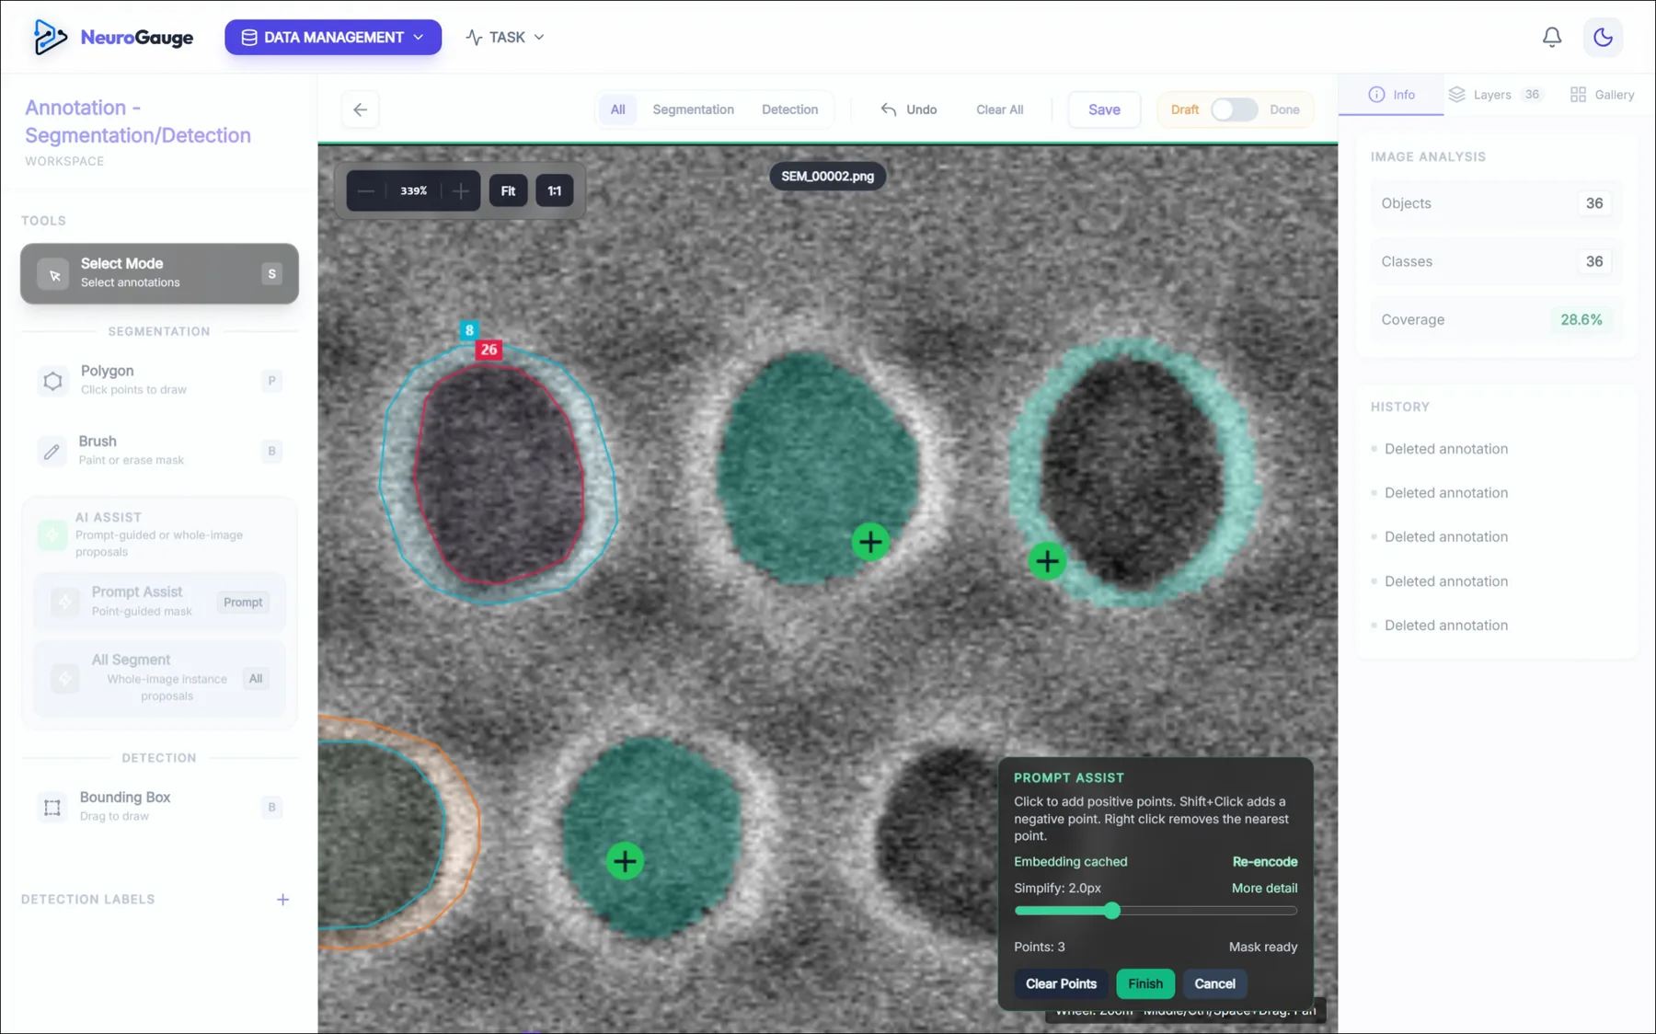
Task: Click the positive point on top-center blob
Action: 870,542
